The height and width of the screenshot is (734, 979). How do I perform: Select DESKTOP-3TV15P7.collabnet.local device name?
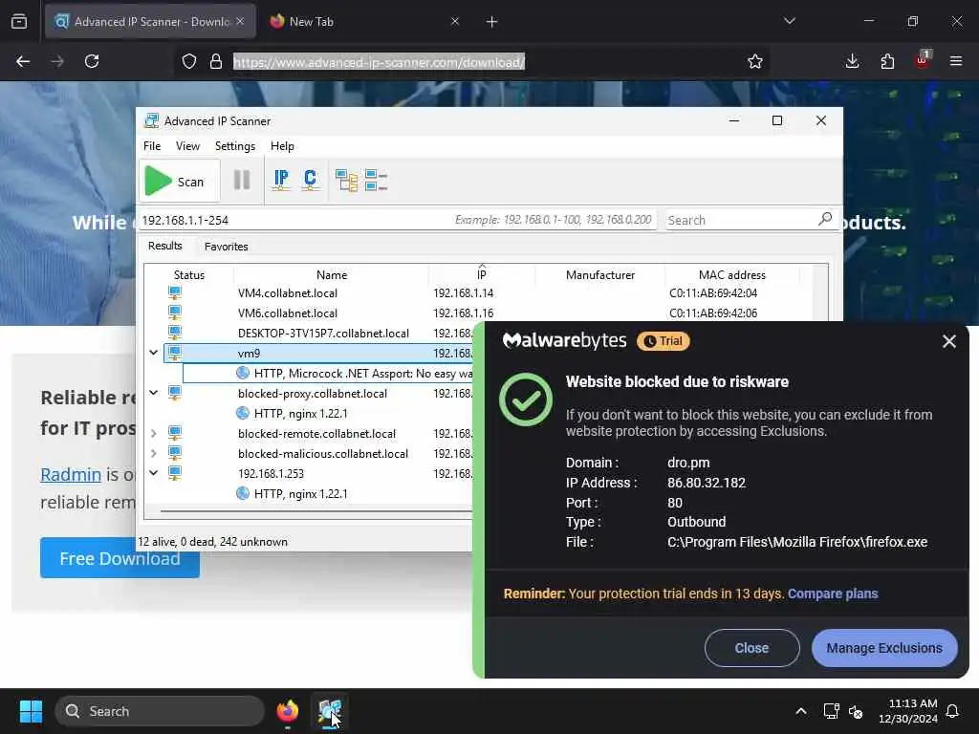323,334
